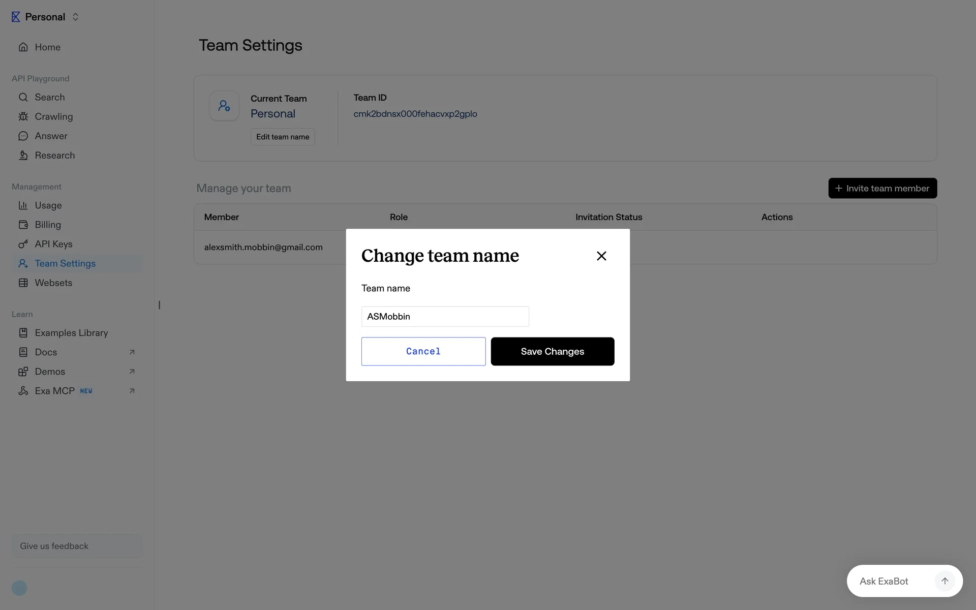Image resolution: width=976 pixels, height=610 pixels.
Task: Click the Invite team member button
Action: click(882, 188)
